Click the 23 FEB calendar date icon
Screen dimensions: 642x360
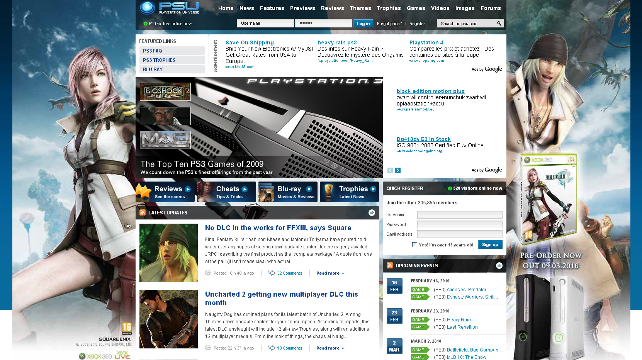click(394, 316)
